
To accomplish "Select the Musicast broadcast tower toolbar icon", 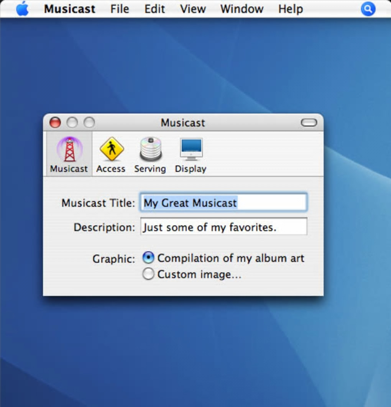I will 69,154.
